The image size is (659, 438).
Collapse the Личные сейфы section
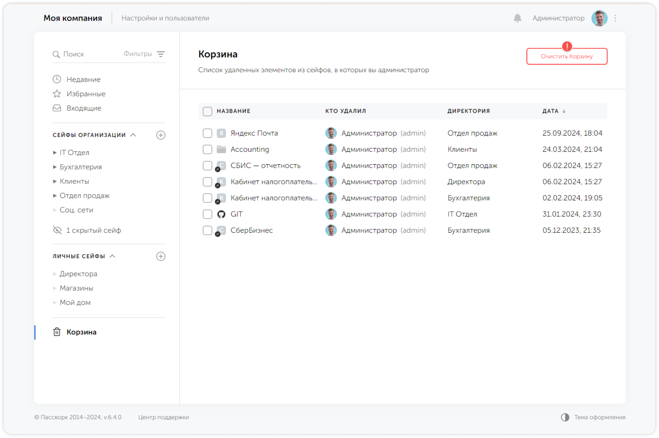pos(113,256)
